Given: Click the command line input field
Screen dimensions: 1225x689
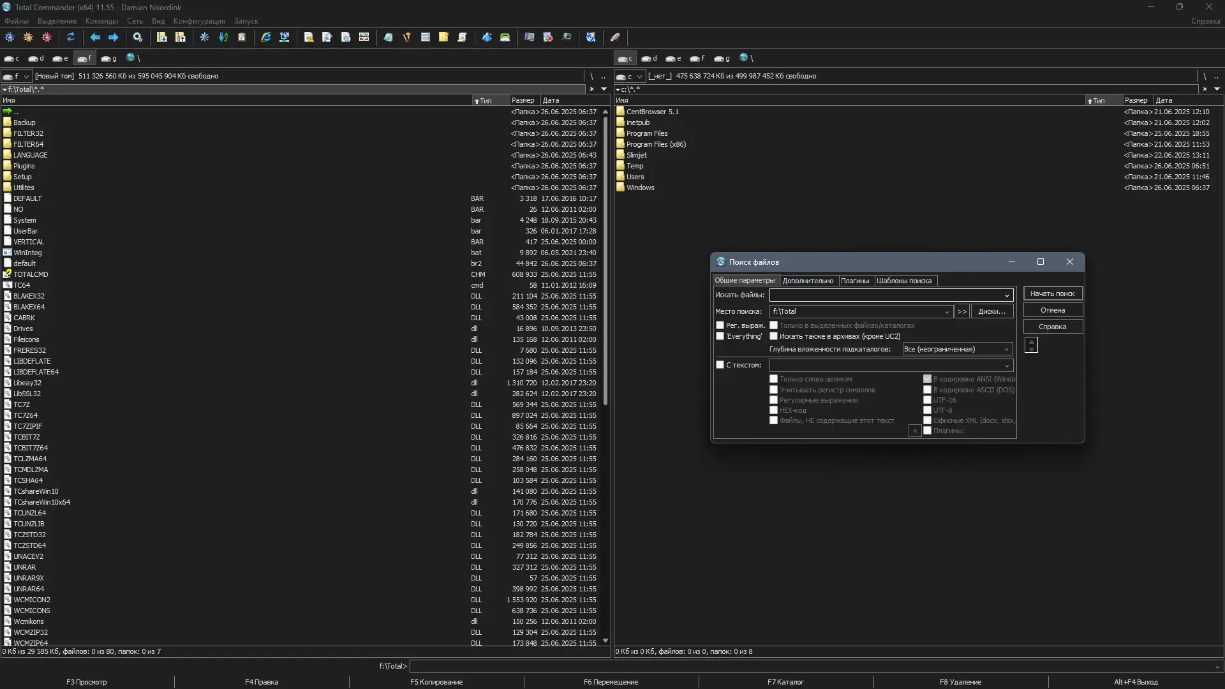Looking at the screenshot, I should 810,666.
